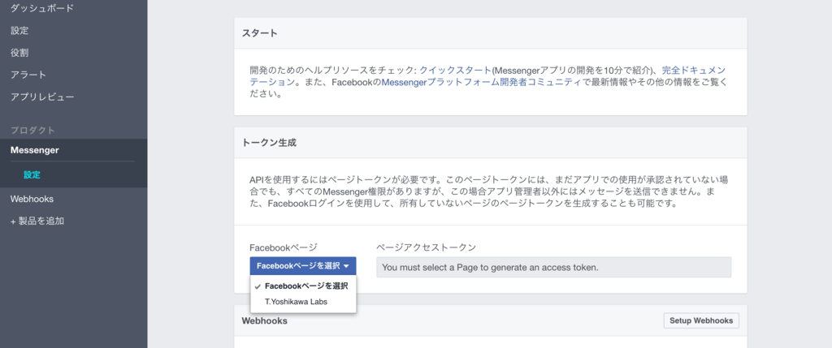Click the スタート section header
This screenshot has height=348, width=832.
click(x=259, y=33)
